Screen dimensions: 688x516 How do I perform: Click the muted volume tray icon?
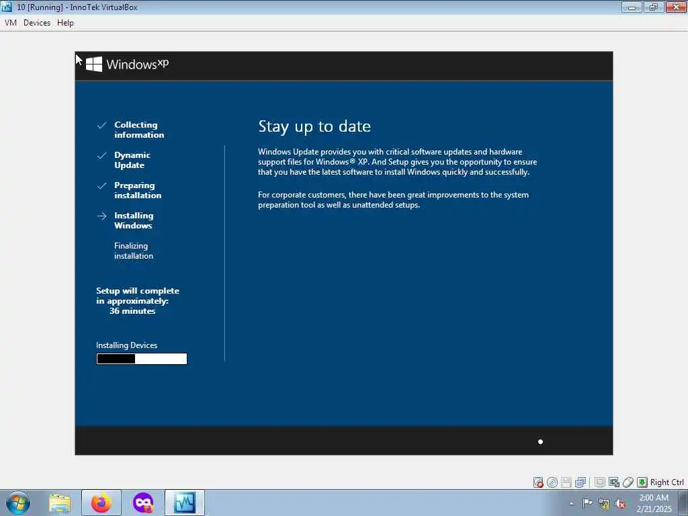[x=620, y=504]
